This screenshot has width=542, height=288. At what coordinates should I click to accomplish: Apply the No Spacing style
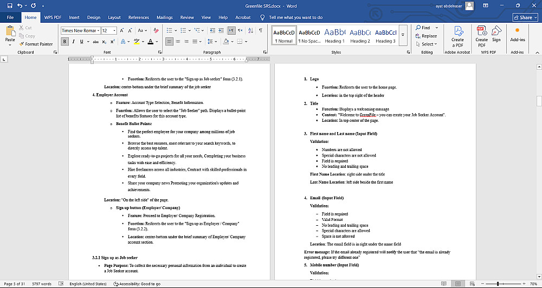point(309,36)
